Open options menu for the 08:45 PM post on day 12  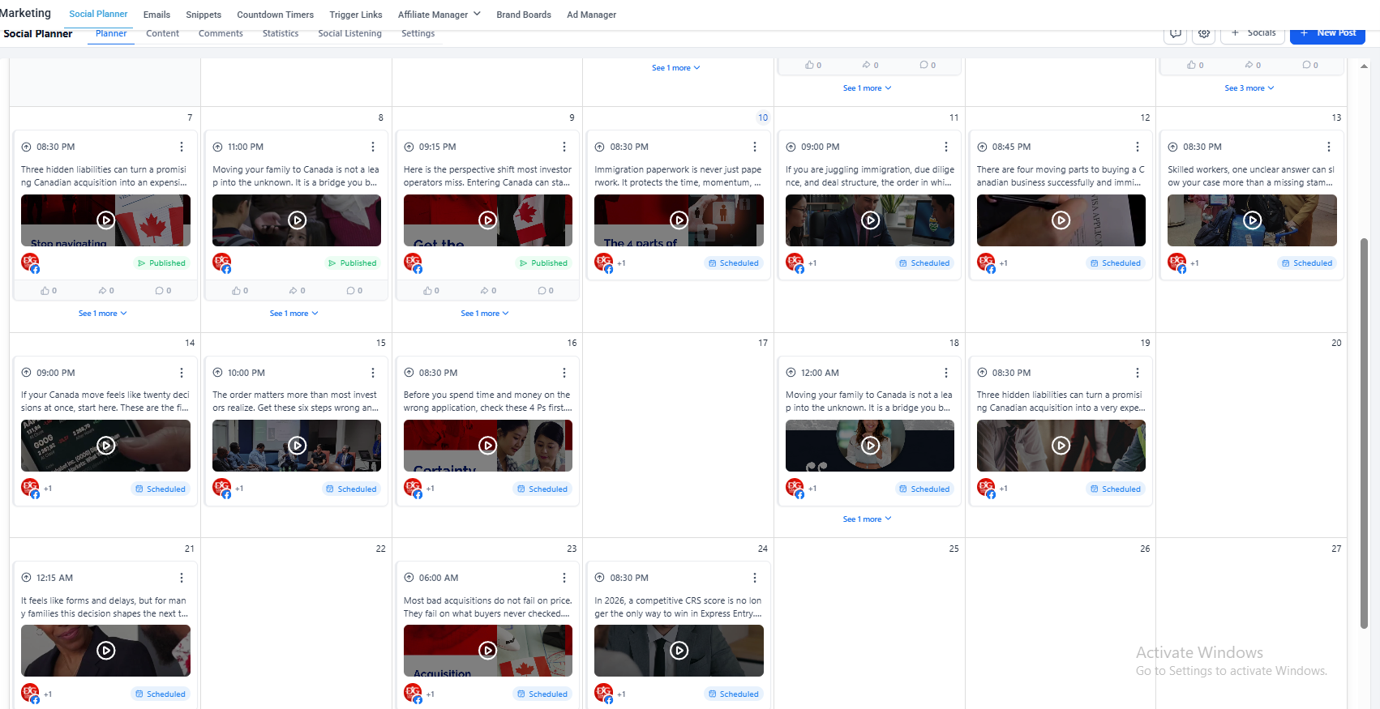click(x=1138, y=147)
